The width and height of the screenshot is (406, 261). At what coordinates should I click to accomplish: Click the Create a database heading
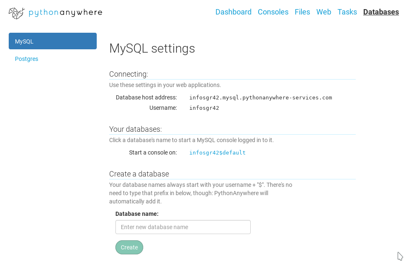point(139,174)
